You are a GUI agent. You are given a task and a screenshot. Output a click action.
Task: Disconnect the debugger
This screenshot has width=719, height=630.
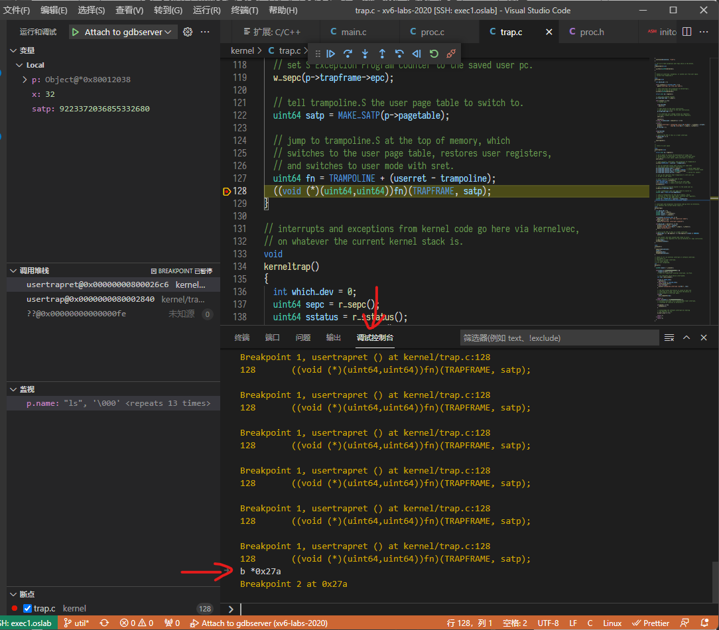[x=451, y=54]
